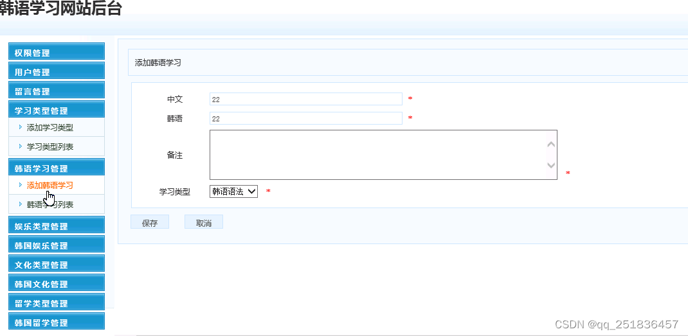Screen dimensions: 688x336
Task: Click the 备注 field label
Action: pos(175,155)
